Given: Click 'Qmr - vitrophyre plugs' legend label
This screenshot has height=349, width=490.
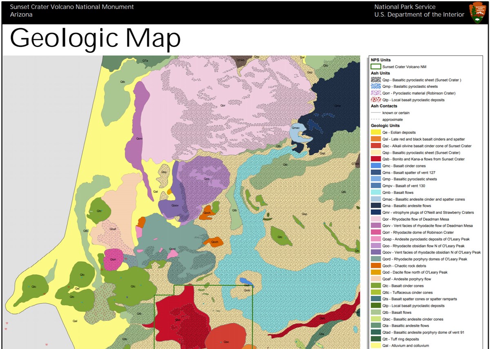Looking at the screenshot, I should click(428, 213).
